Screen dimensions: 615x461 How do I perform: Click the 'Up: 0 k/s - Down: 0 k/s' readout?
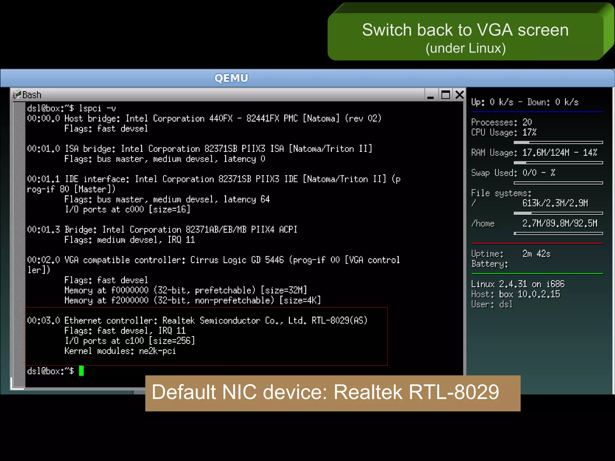coord(525,102)
